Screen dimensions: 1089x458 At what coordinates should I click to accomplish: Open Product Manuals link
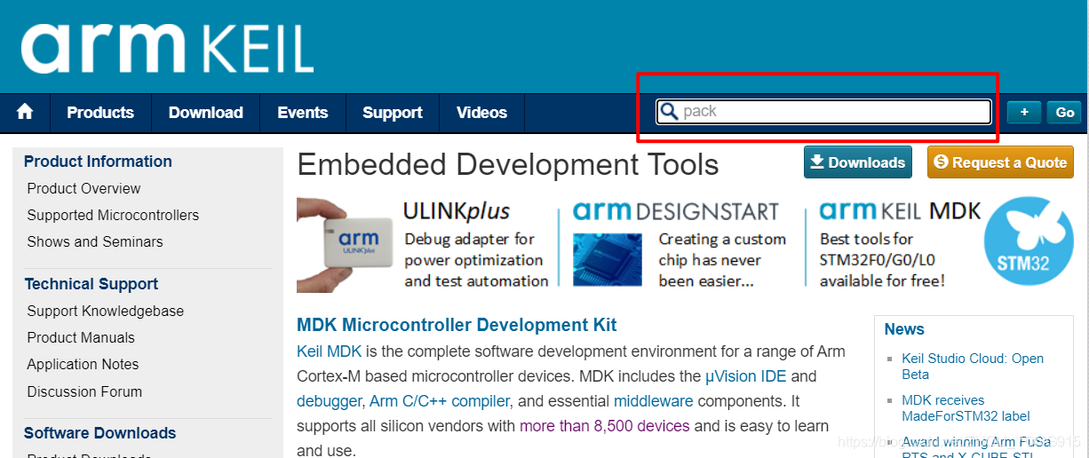(x=81, y=337)
